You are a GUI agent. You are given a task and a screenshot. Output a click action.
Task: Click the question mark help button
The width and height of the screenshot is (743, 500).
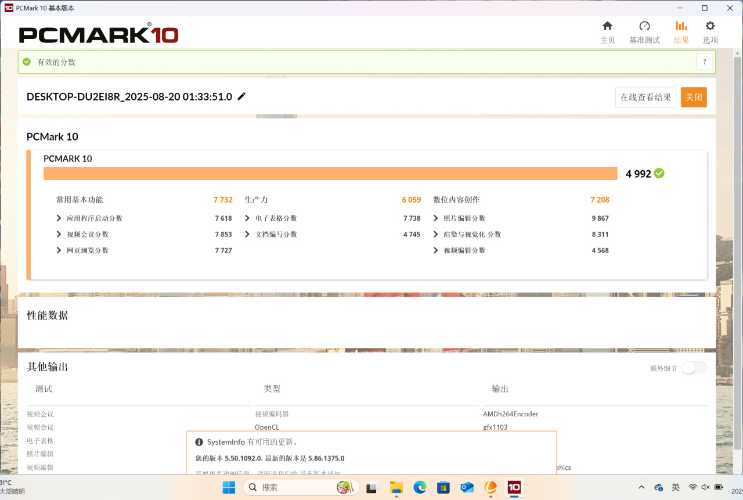pyautogui.click(x=705, y=62)
